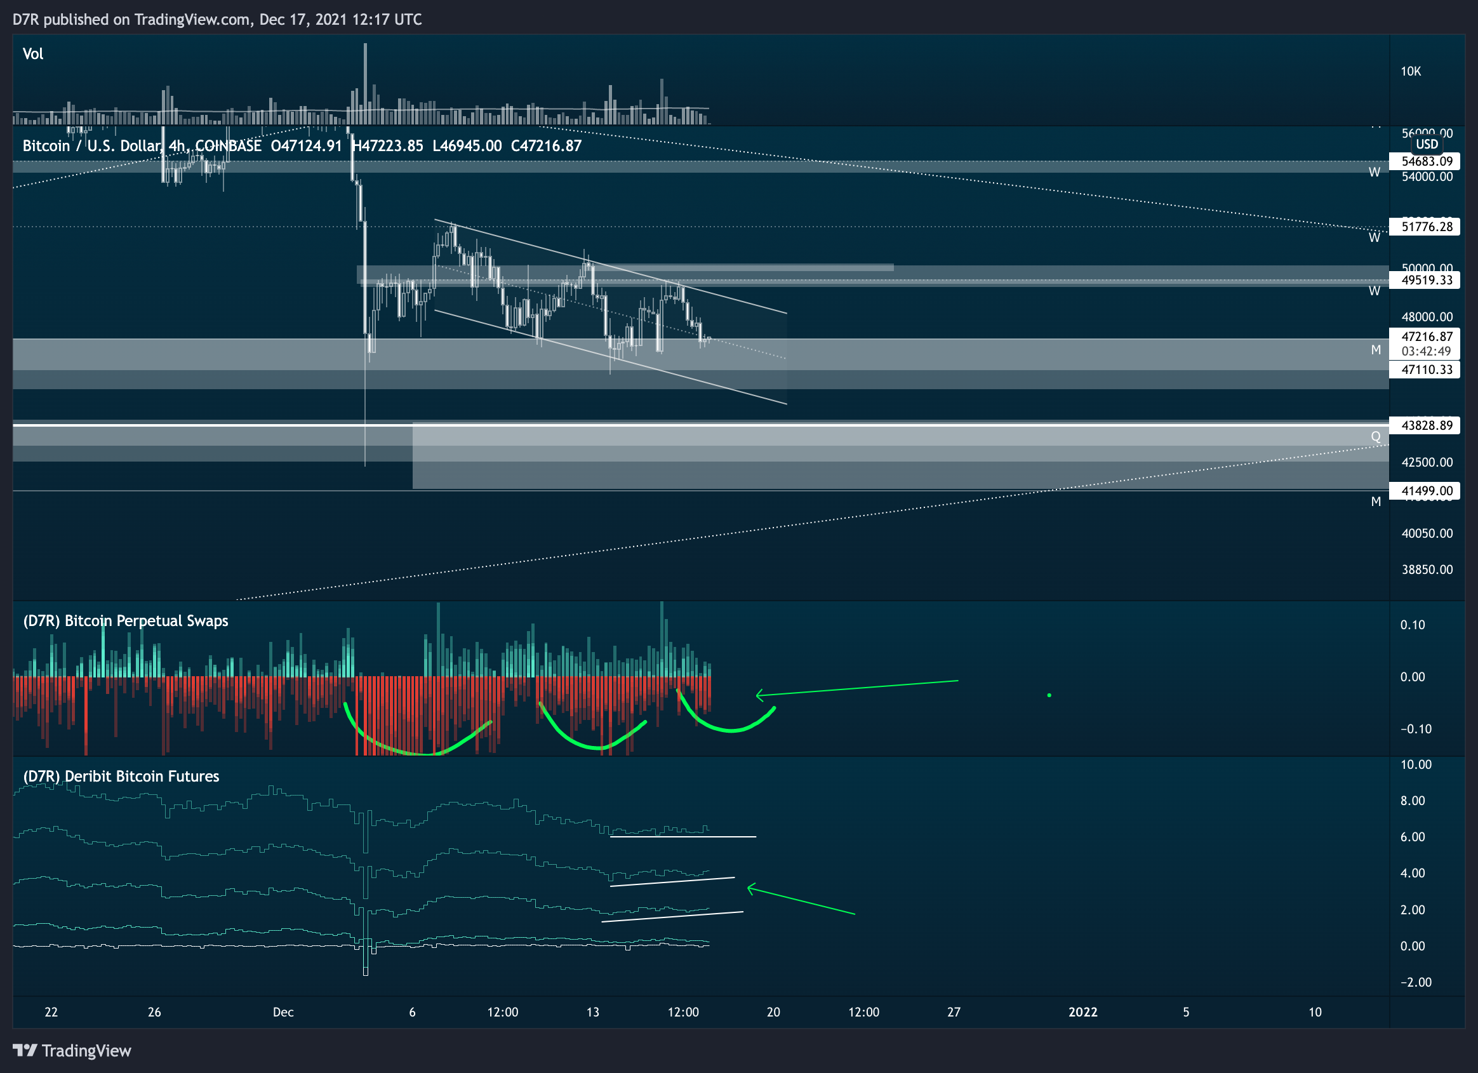Click the 10.00 value on futures axis

[x=1416, y=764]
